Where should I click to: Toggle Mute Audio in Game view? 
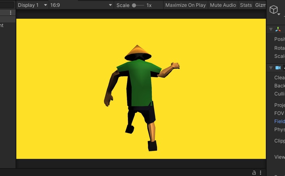(223, 5)
